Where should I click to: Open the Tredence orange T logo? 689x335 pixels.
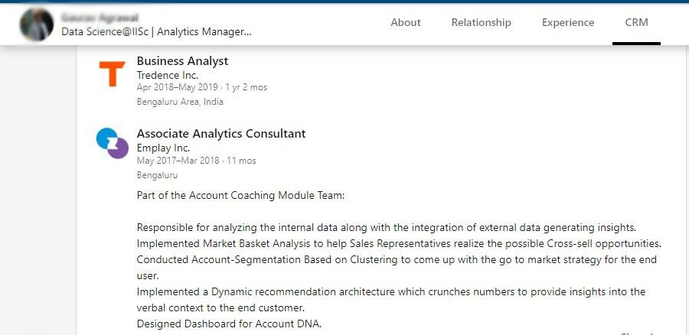tap(112, 73)
